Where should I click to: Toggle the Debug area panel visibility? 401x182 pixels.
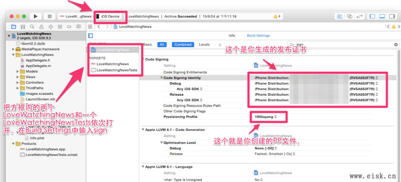382,16
